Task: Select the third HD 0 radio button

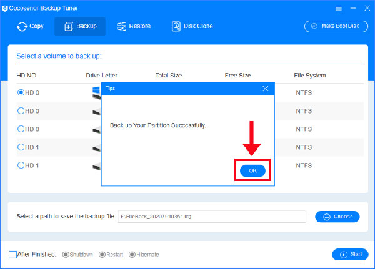Action: [x=21, y=129]
